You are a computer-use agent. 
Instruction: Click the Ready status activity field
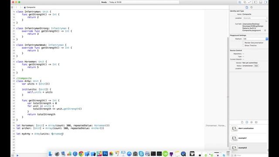139,2
